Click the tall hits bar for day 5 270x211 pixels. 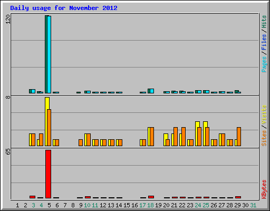coord(46,54)
